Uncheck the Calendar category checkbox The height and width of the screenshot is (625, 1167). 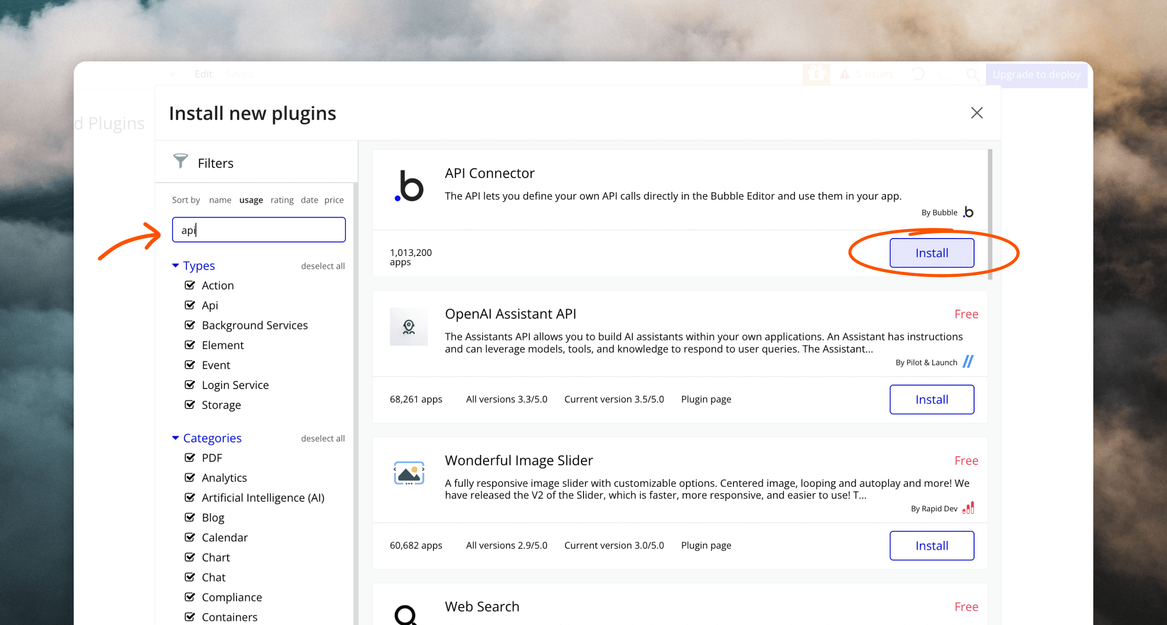point(189,537)
